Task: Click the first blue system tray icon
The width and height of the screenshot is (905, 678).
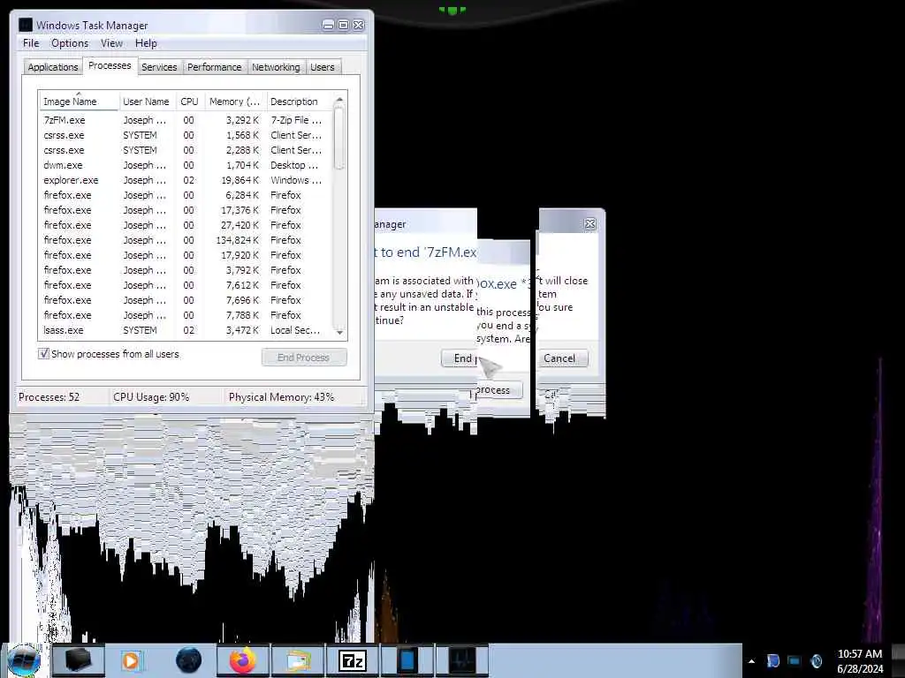Action: coord(772,660)
